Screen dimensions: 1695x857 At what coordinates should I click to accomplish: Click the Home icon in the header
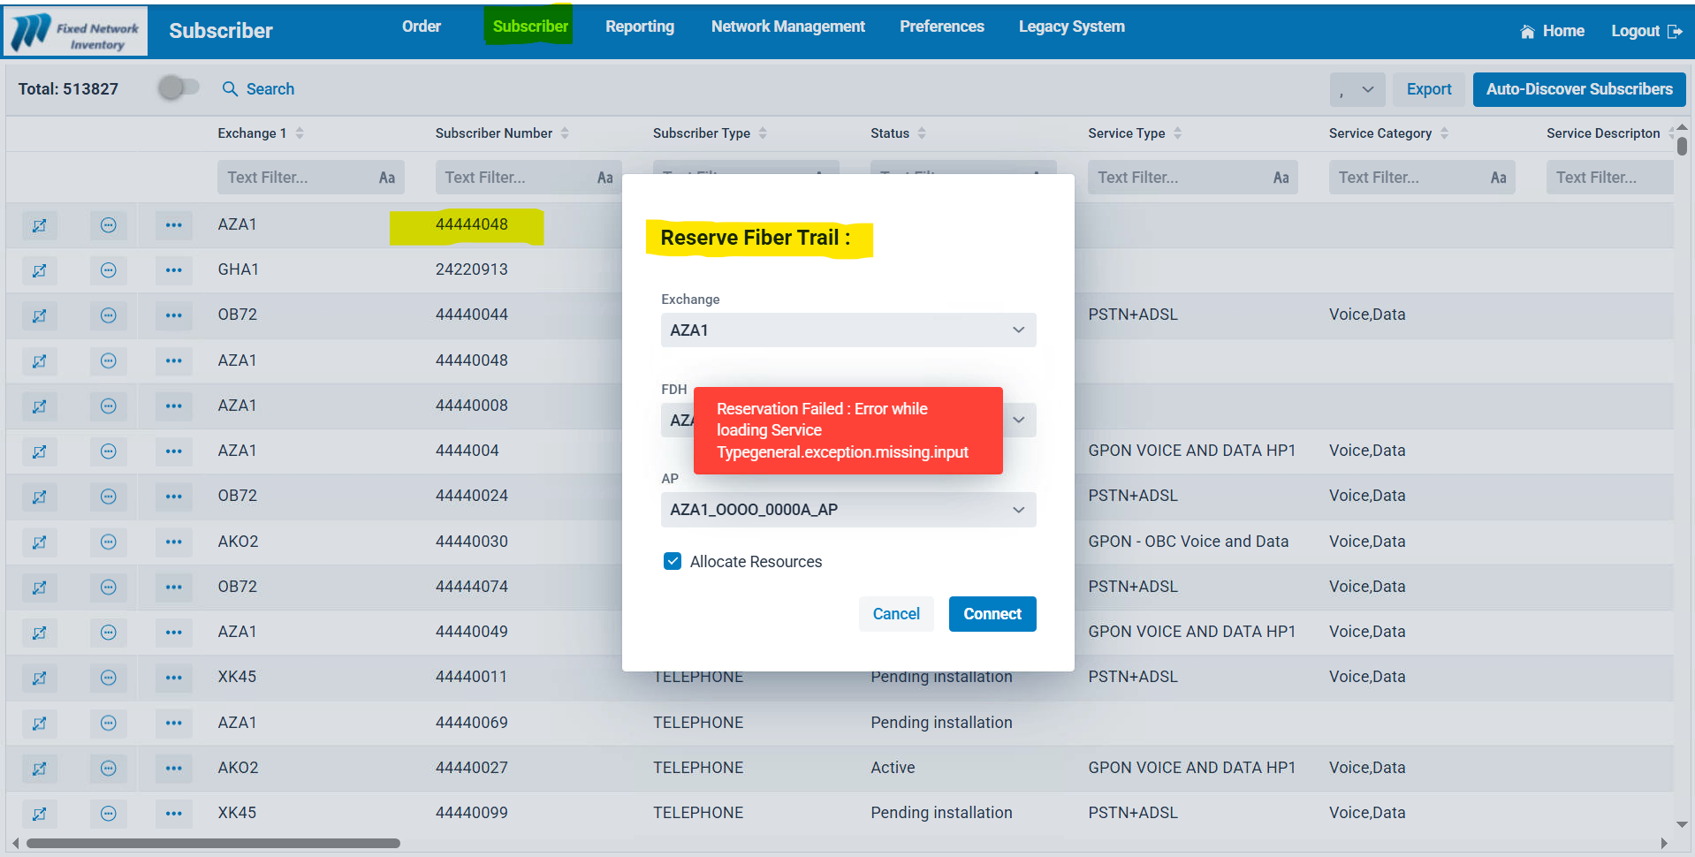(x=1527, y=32)
